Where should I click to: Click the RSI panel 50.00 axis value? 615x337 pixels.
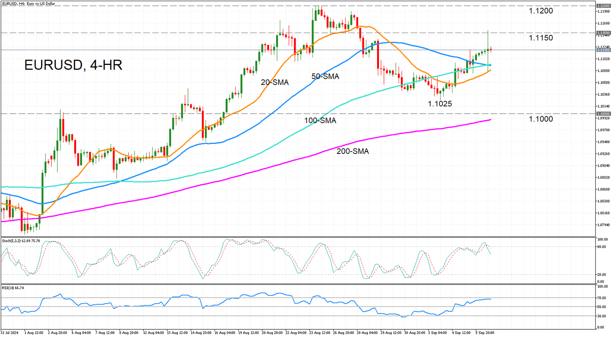602,307
